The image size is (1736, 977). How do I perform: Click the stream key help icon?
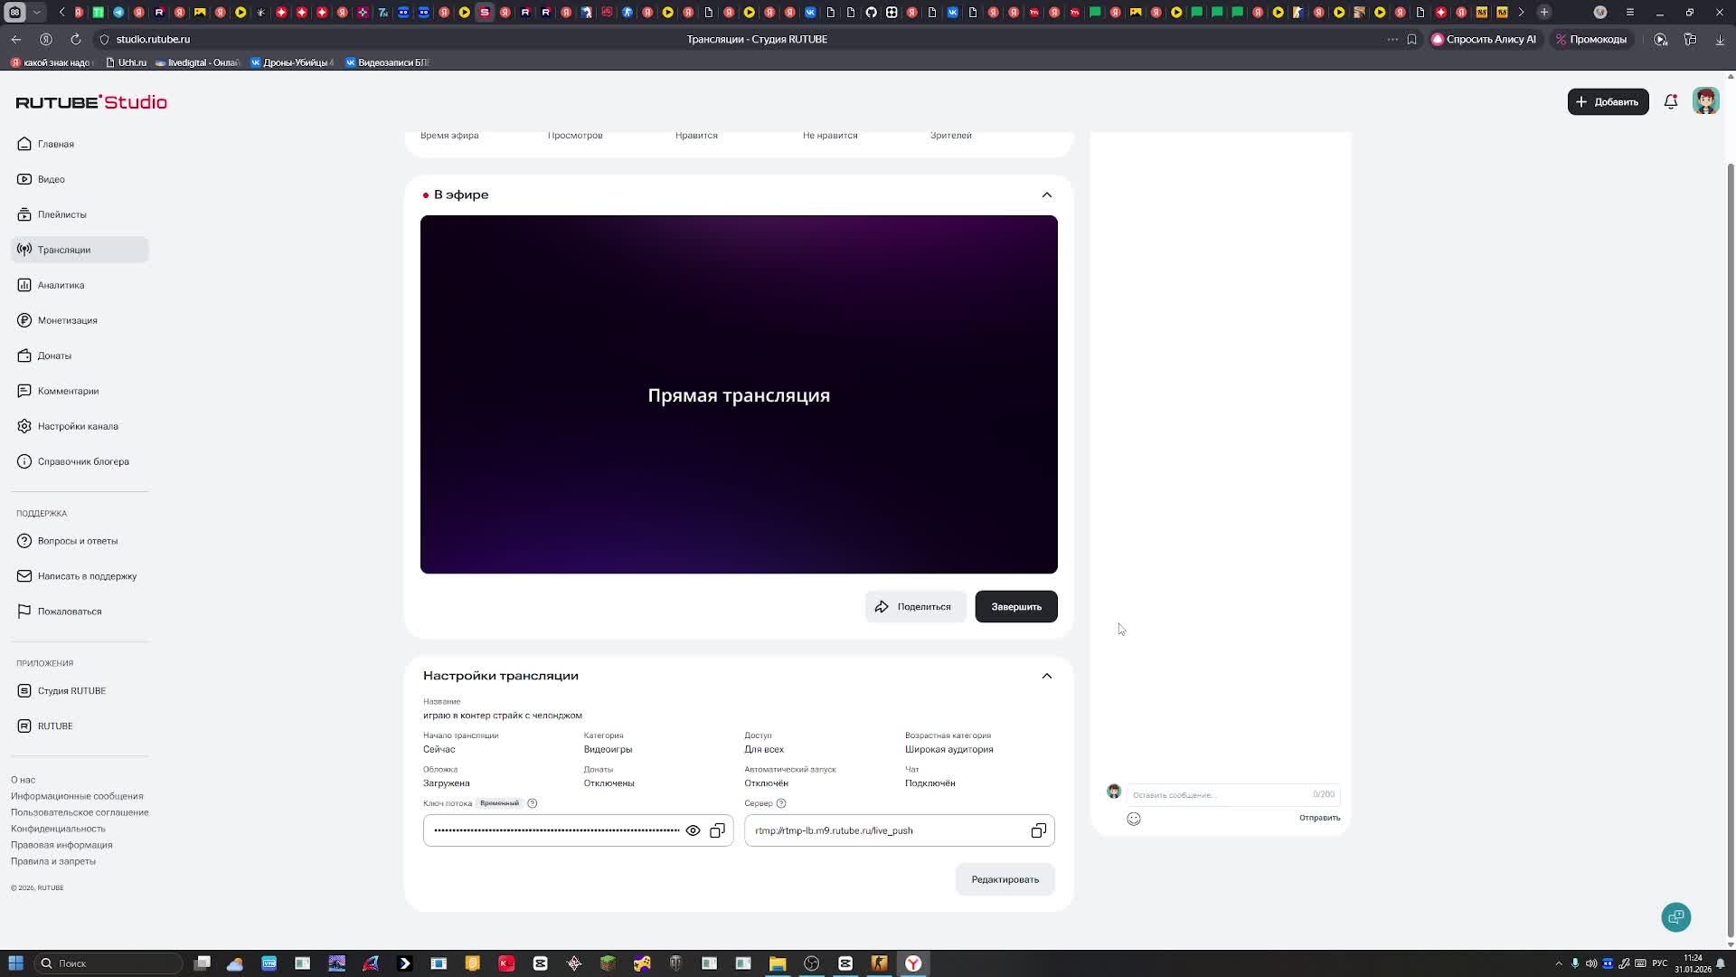pos(532,803)
